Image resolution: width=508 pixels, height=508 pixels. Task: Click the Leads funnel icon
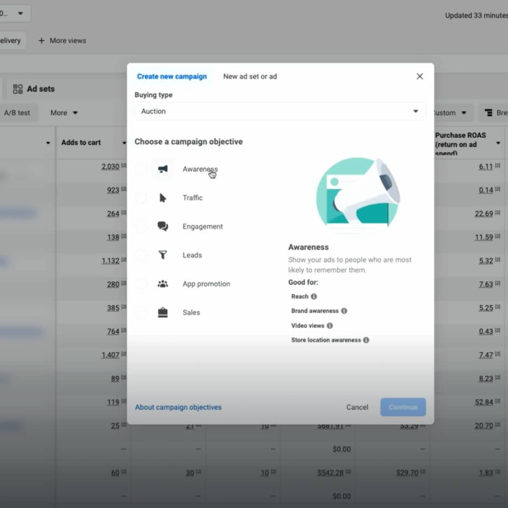click(163, 255)
